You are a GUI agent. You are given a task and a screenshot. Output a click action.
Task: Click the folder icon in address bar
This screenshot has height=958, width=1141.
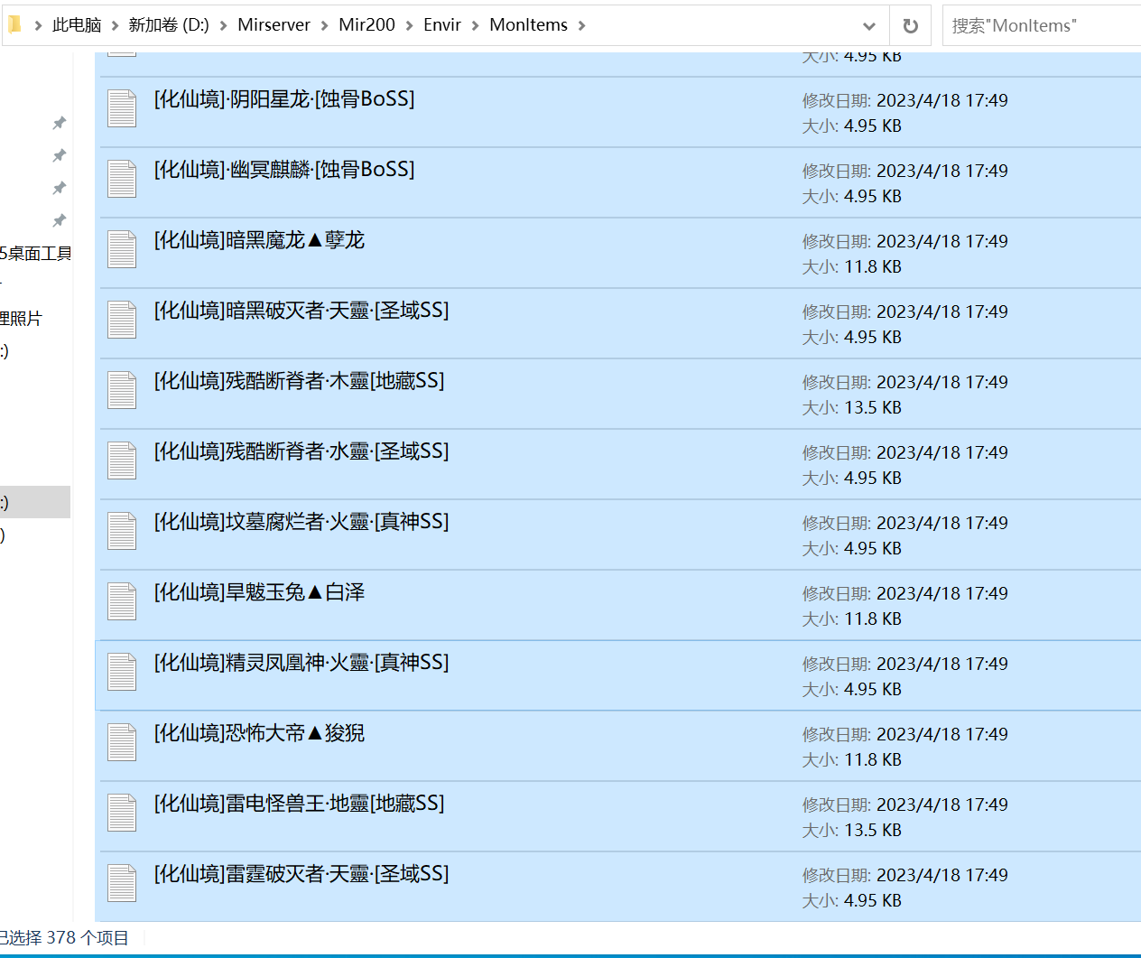14,24
